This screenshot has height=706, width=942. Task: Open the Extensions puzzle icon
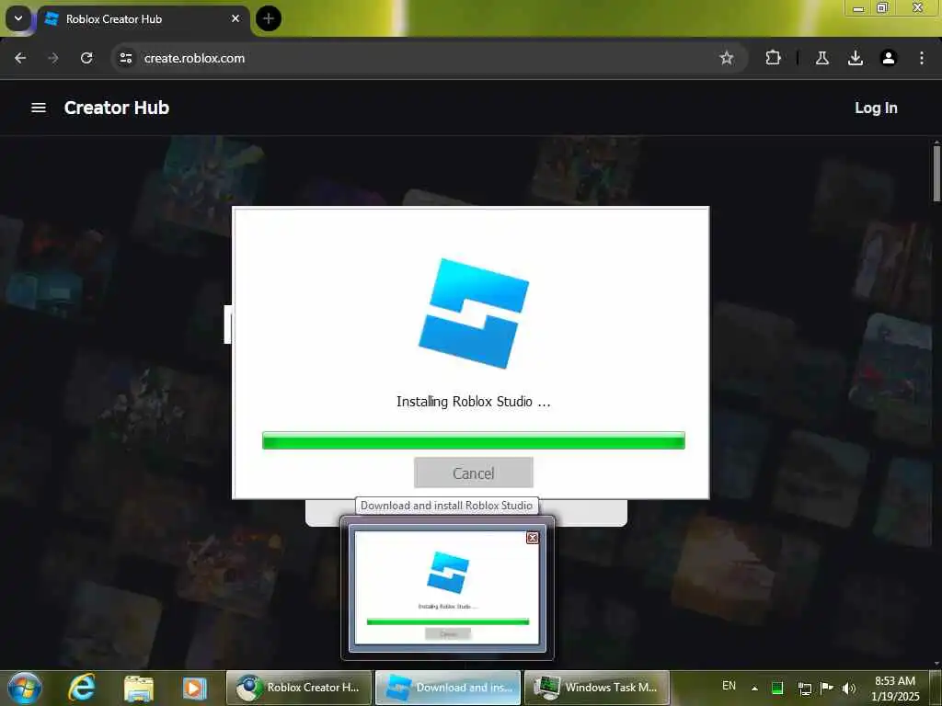click(x=773, y=58)
